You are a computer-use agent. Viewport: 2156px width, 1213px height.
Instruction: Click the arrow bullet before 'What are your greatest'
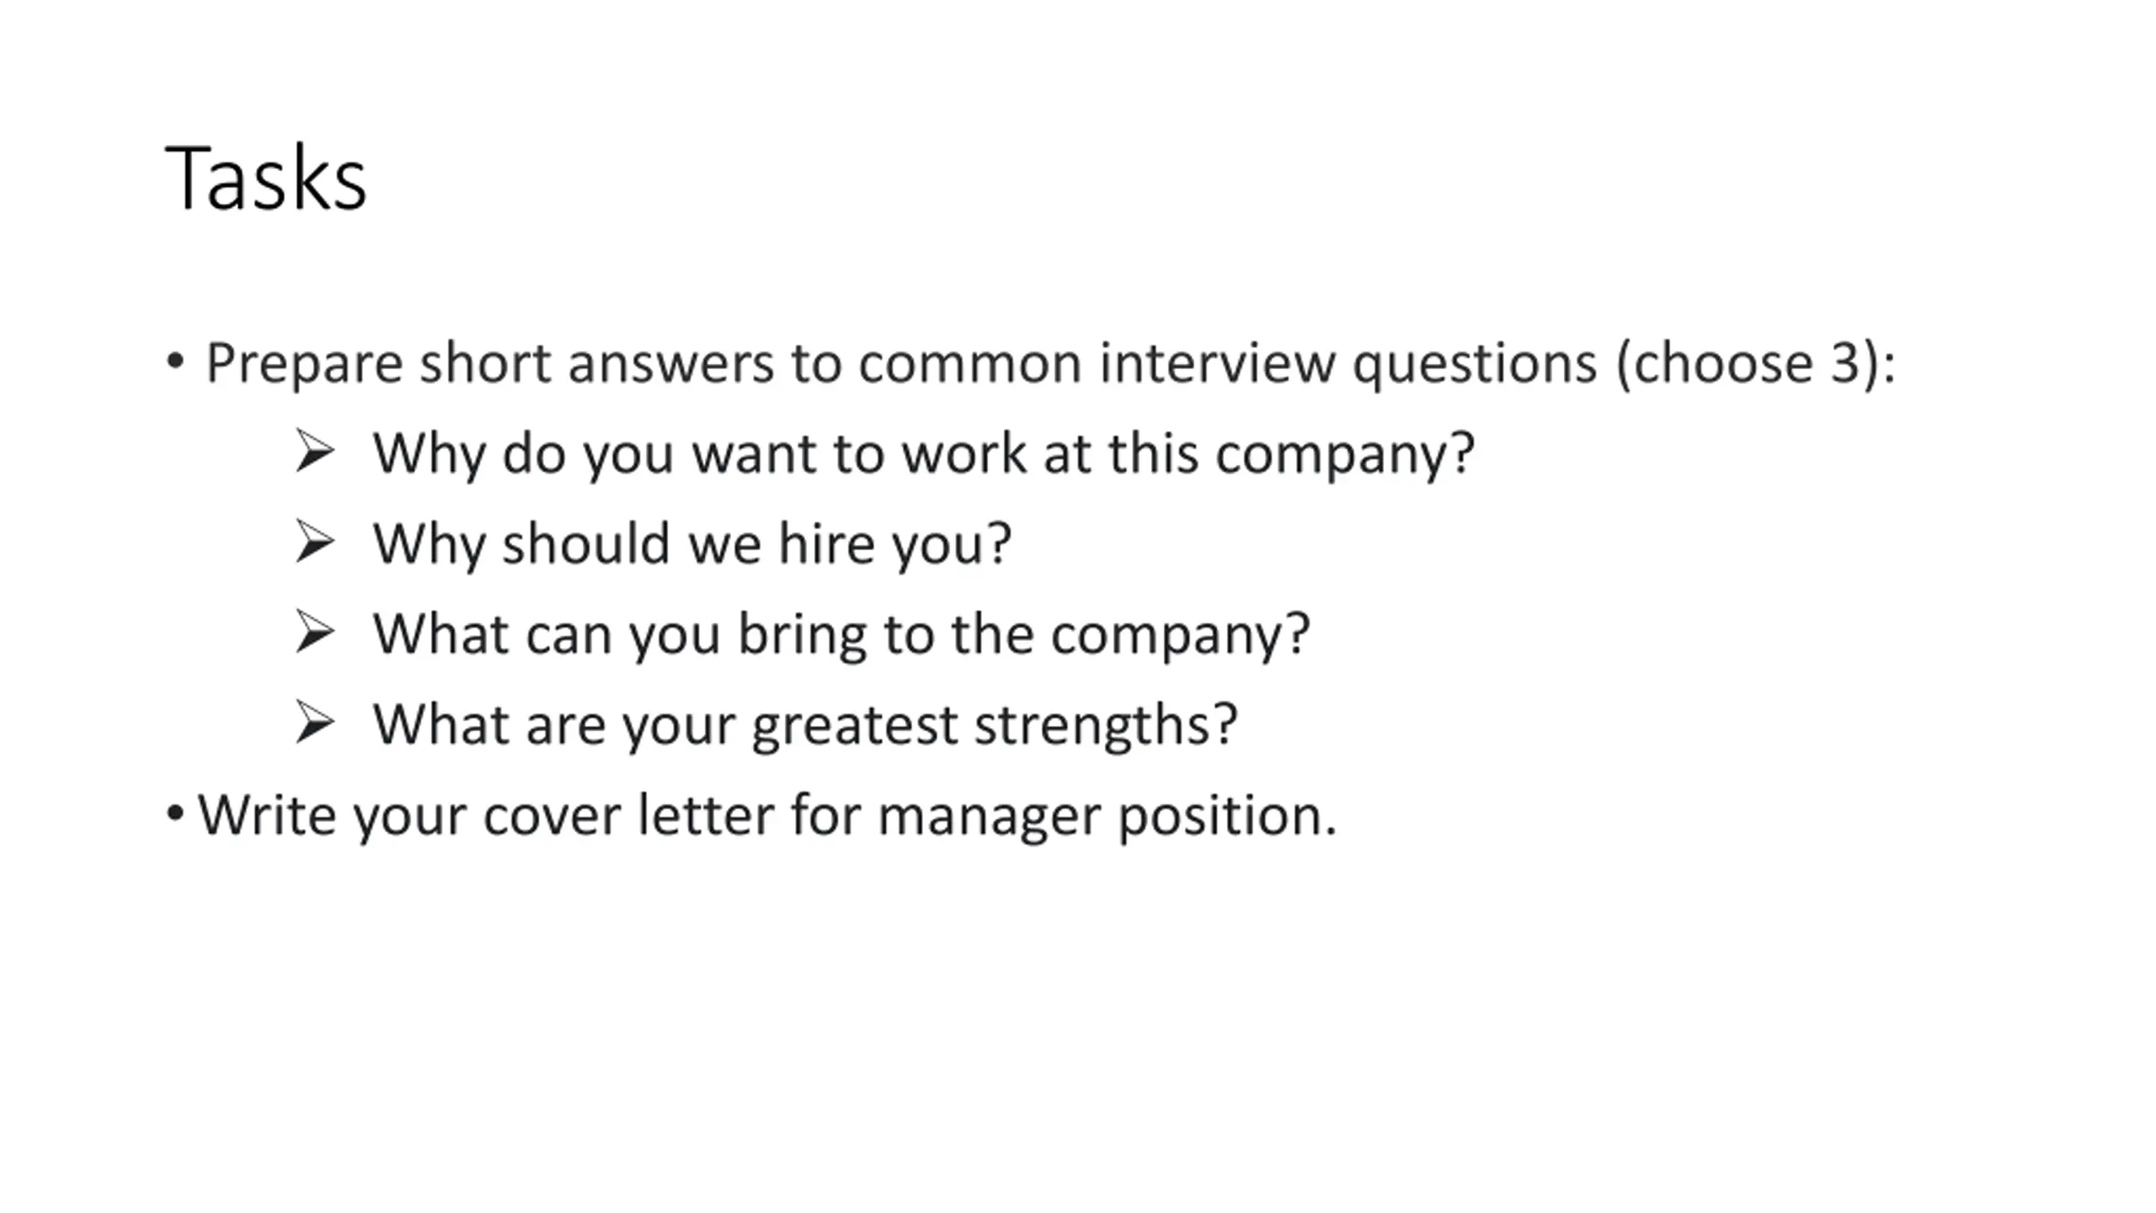[316, 722]
